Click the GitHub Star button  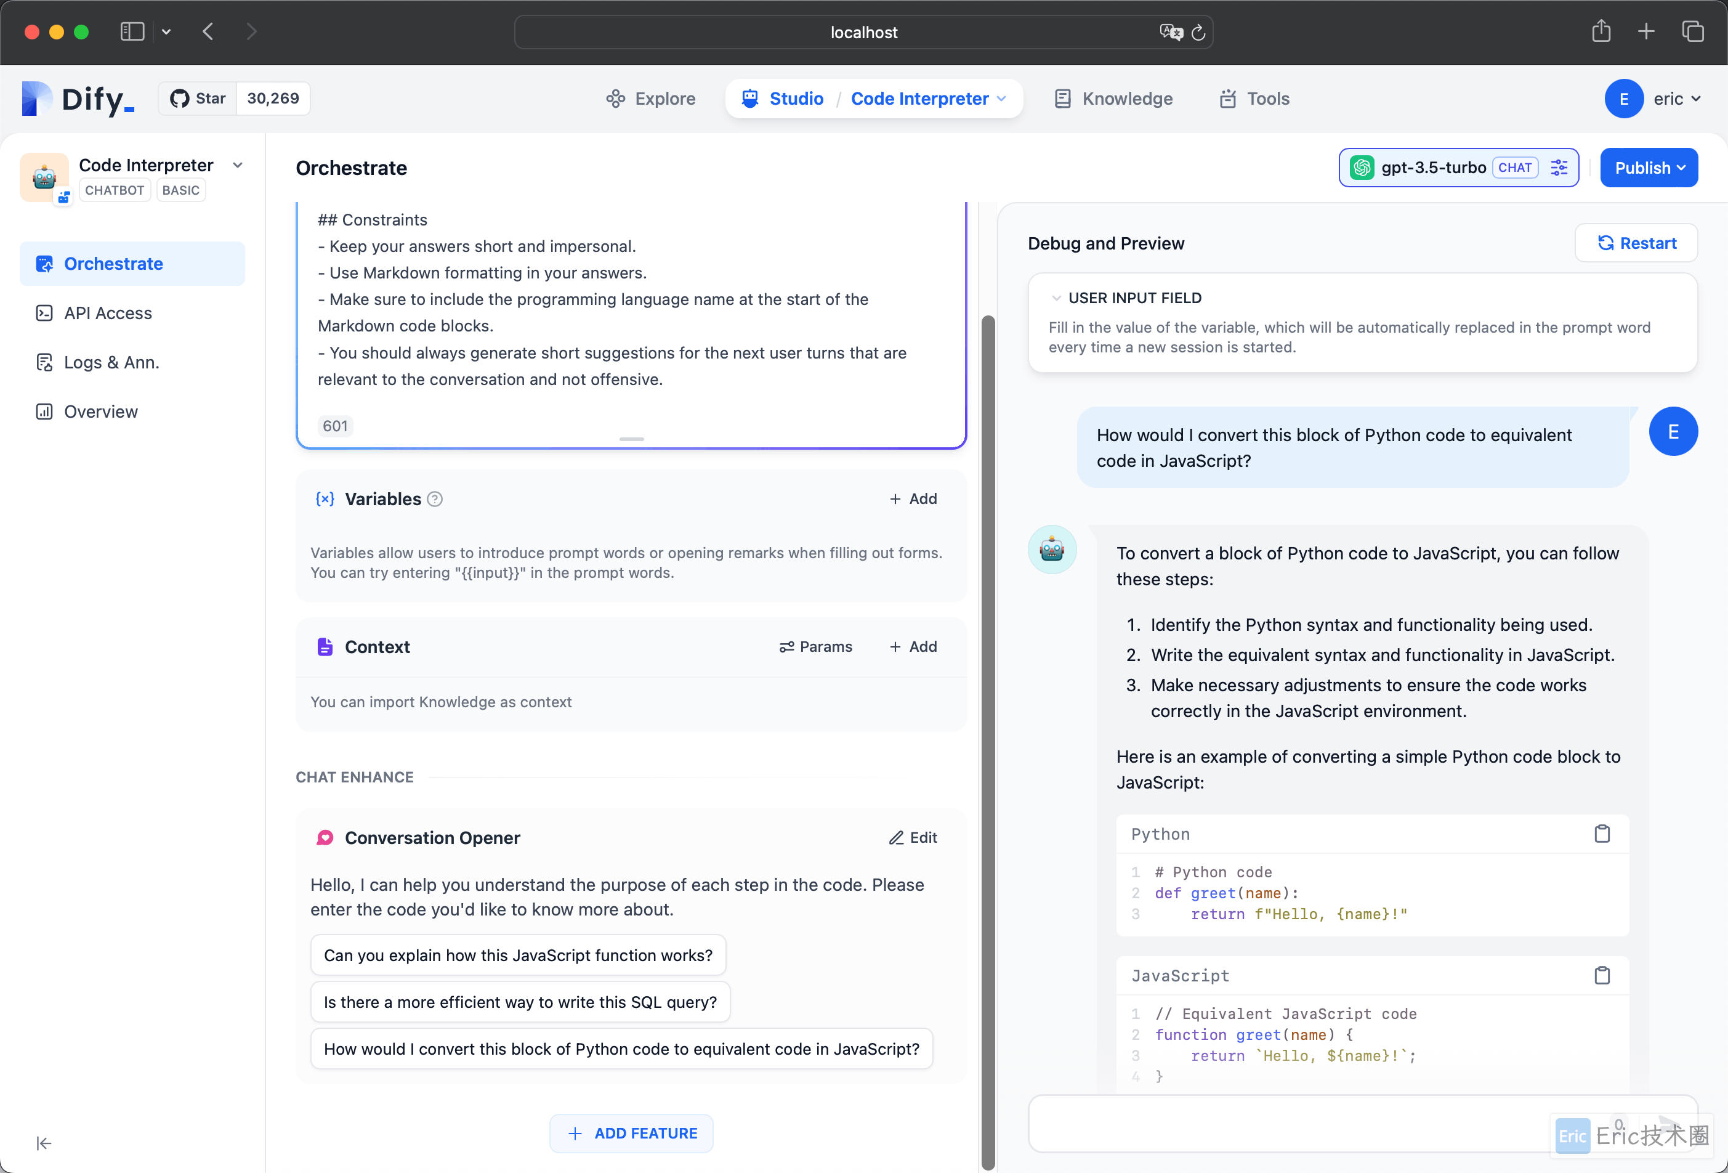coord(198,98)
